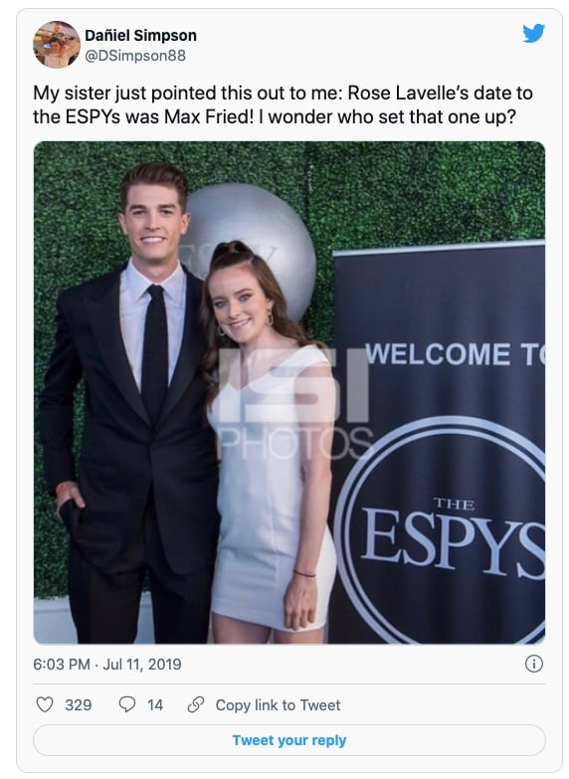Open the embedded ESPYs photo
This screenshot has height=779, width=569.
coord(289,392)
